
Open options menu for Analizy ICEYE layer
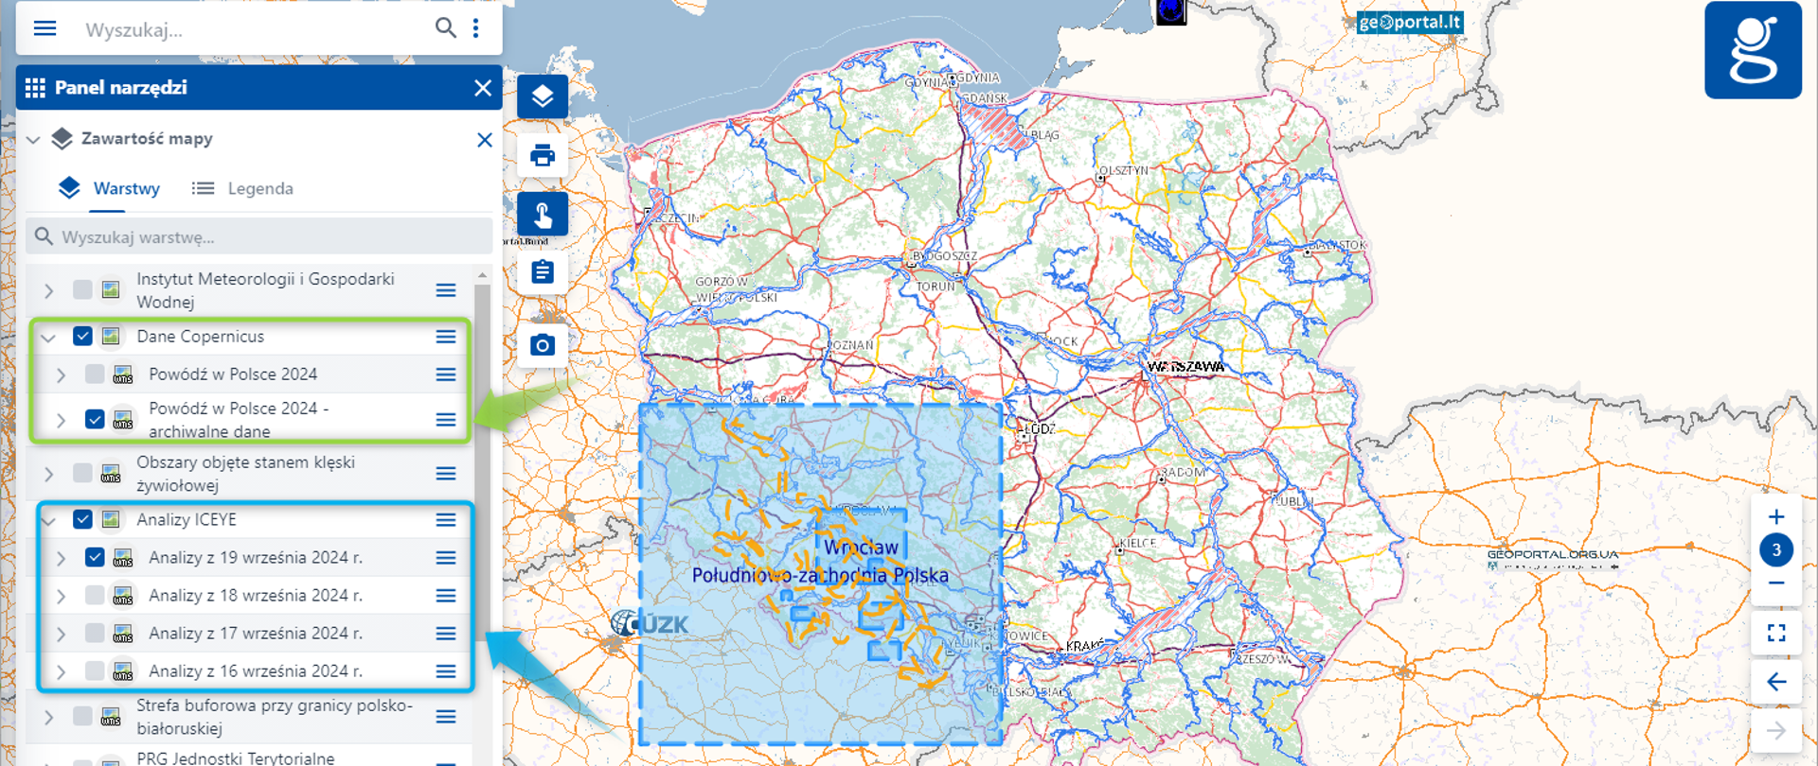click(x=446, y=520)
